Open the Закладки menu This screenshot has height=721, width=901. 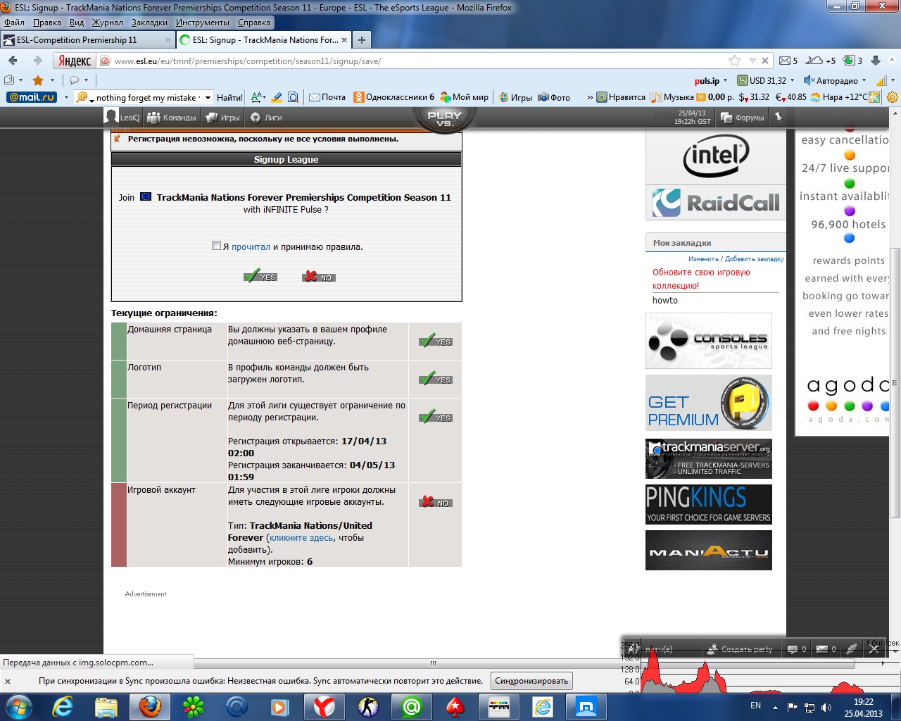point(149,23)
